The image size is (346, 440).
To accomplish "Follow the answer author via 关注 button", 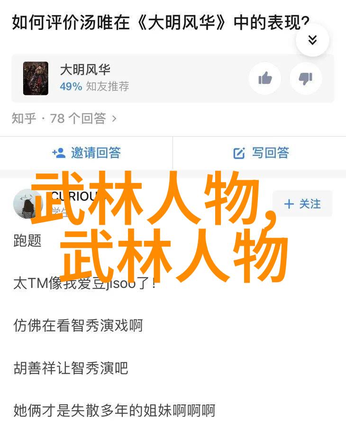I will point(302,204).
